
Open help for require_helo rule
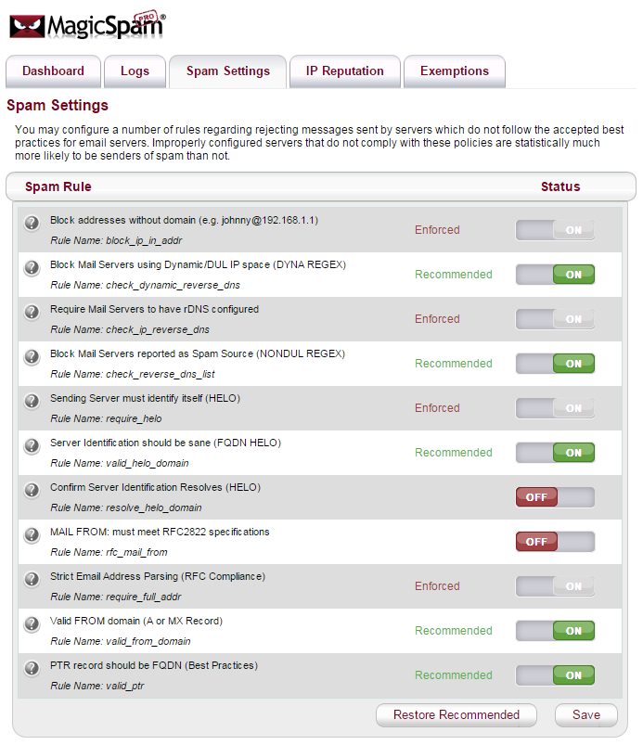(x=32, y=401)
